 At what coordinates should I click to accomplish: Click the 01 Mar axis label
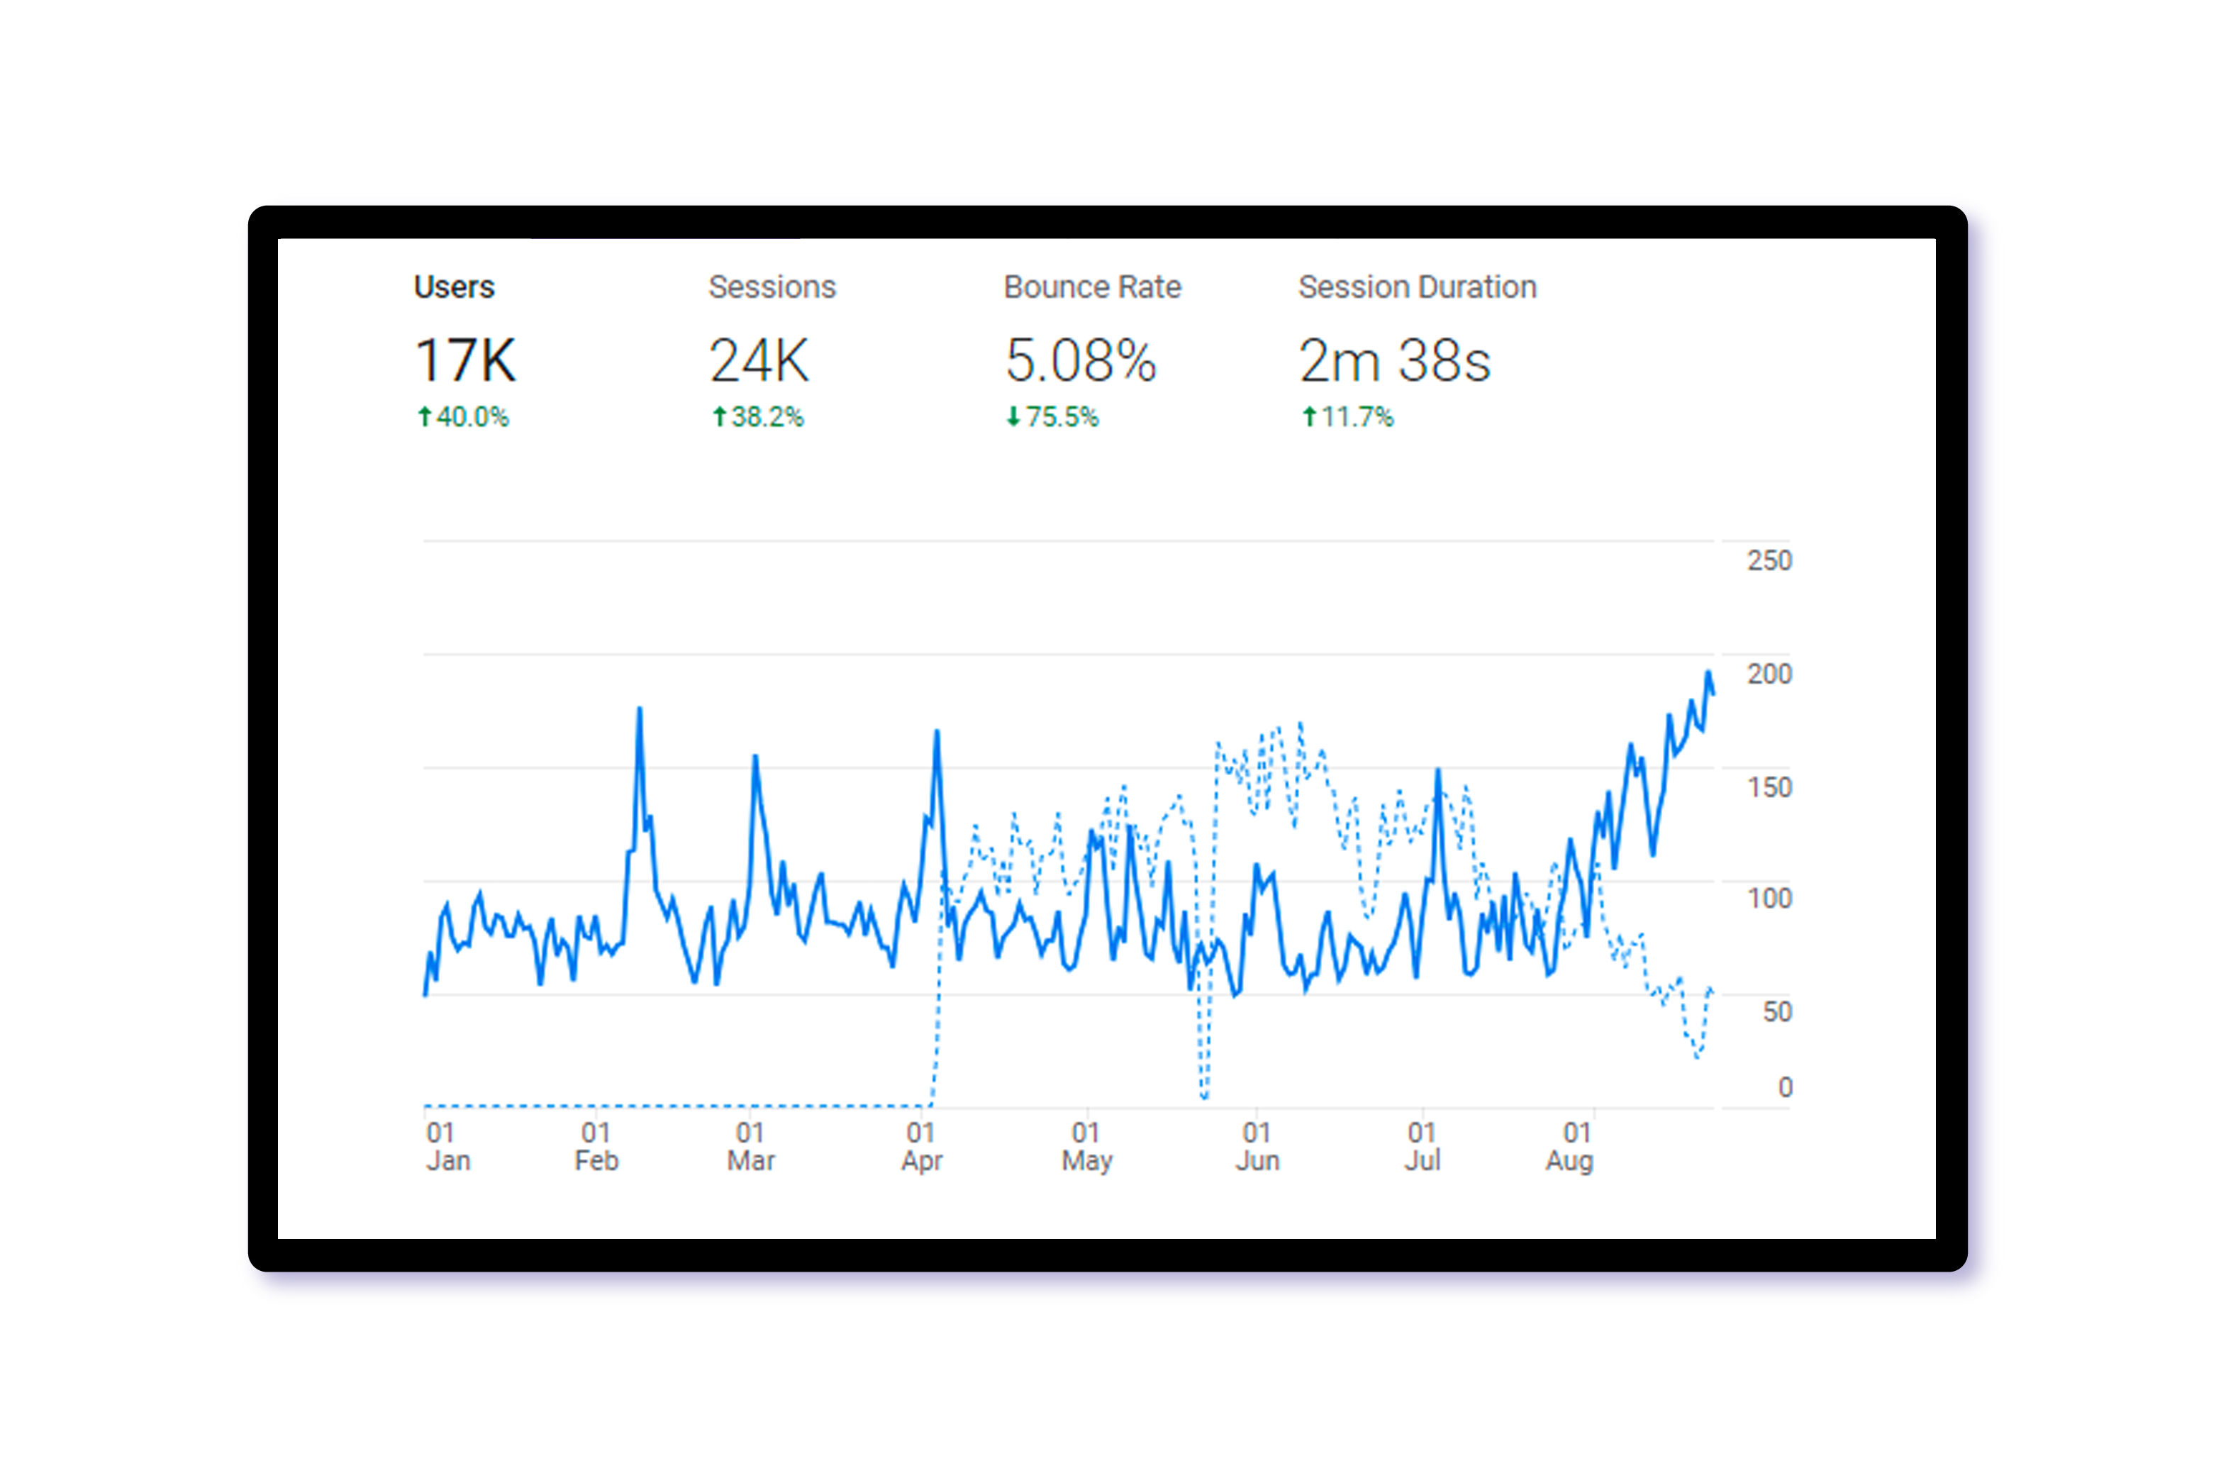tap(750, 1146)
